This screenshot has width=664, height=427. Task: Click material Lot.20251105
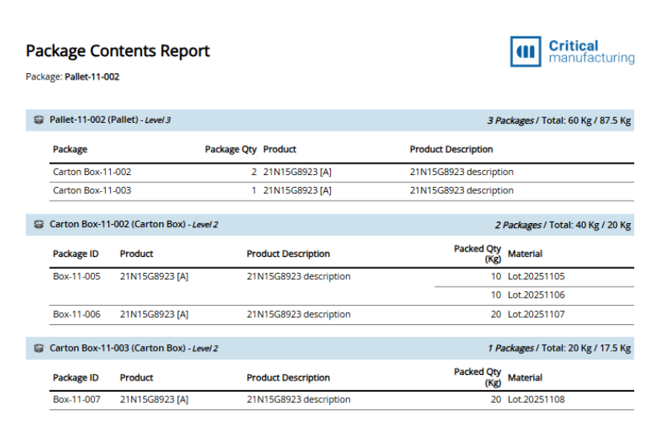tap(536, 277)
